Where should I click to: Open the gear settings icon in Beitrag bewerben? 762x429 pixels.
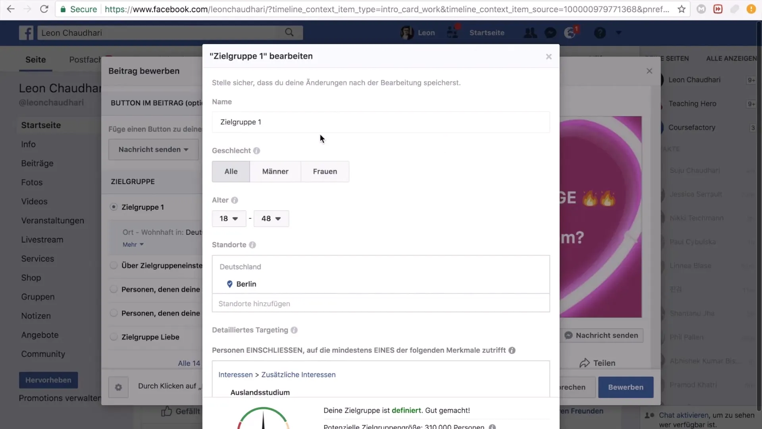(x=118, y=387)
